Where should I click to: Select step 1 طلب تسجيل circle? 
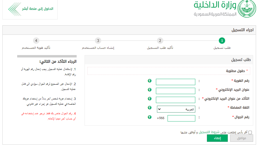[222, 41]
